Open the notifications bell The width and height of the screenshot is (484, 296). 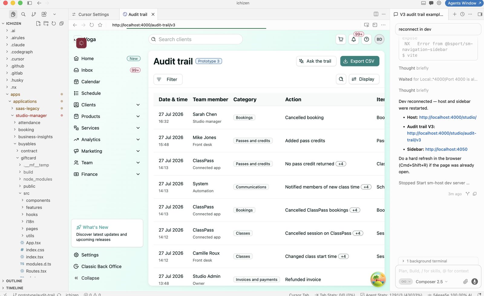(354, 39)
